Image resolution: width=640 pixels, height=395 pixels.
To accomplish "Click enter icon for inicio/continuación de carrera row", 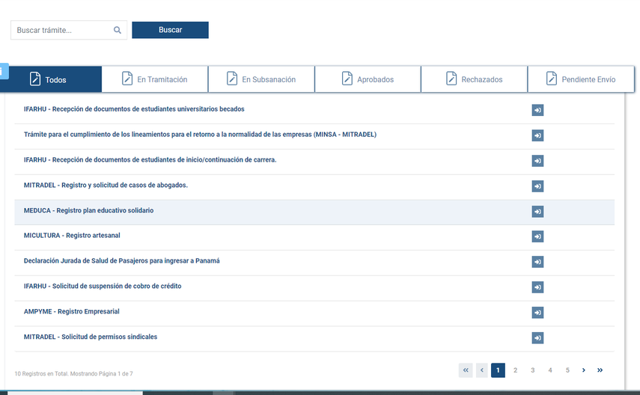I will pos(537,161).
